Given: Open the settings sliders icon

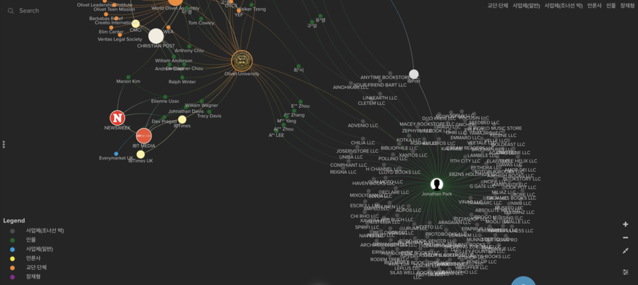Looking at the screenshot, I should 625,272.
